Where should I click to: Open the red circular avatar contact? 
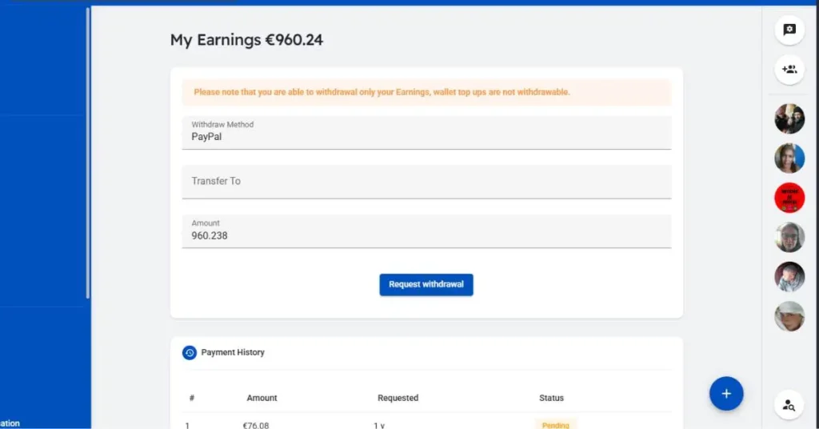pyautogui.click(x=789, y=198)
